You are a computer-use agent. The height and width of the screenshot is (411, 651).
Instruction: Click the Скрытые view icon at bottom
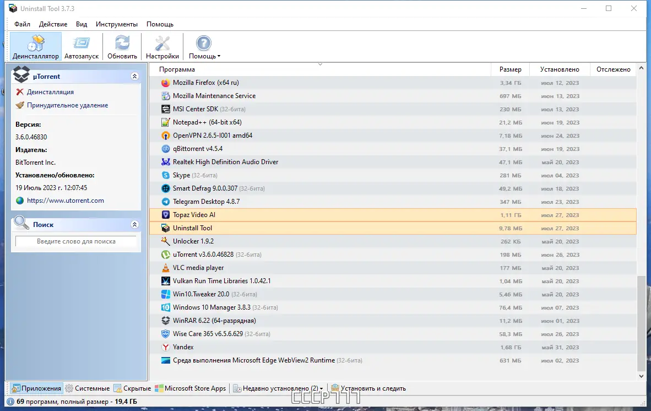(117, 388)
